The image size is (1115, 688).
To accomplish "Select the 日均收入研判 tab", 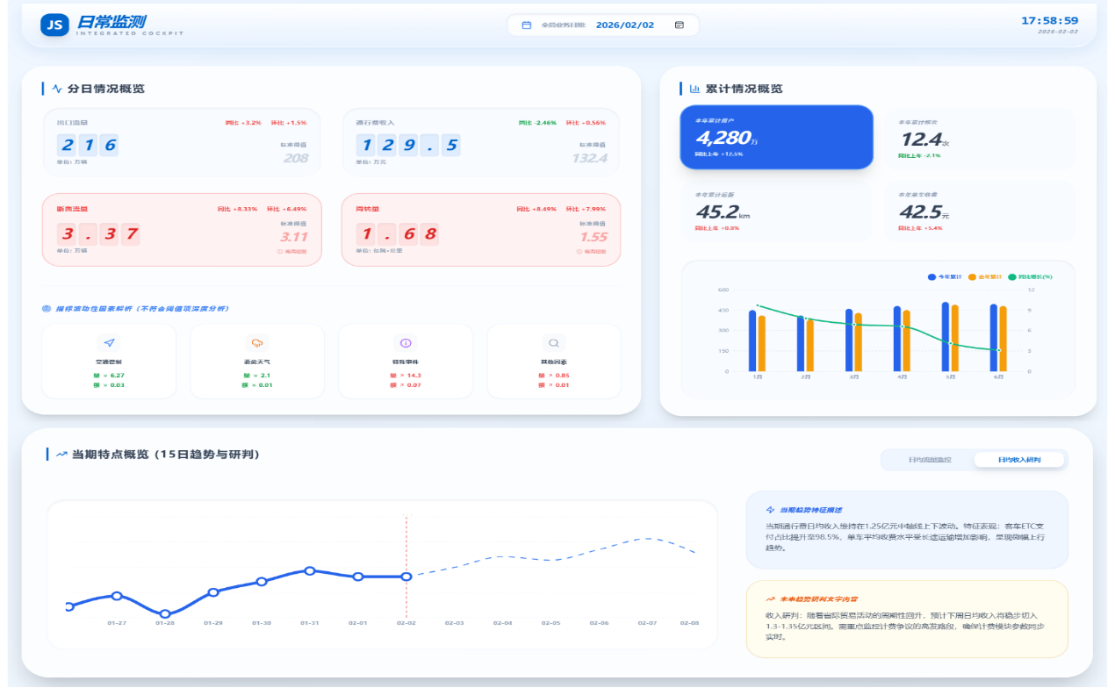I will coord(1018,460).
